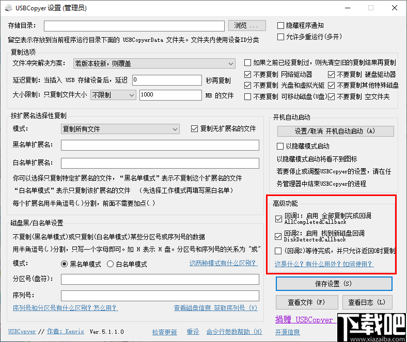Open 查看磁盘信息 获取序列号 (V) link
Image resolution: width=407 pixels, height=342 pixels.
[x=215, y=308]
